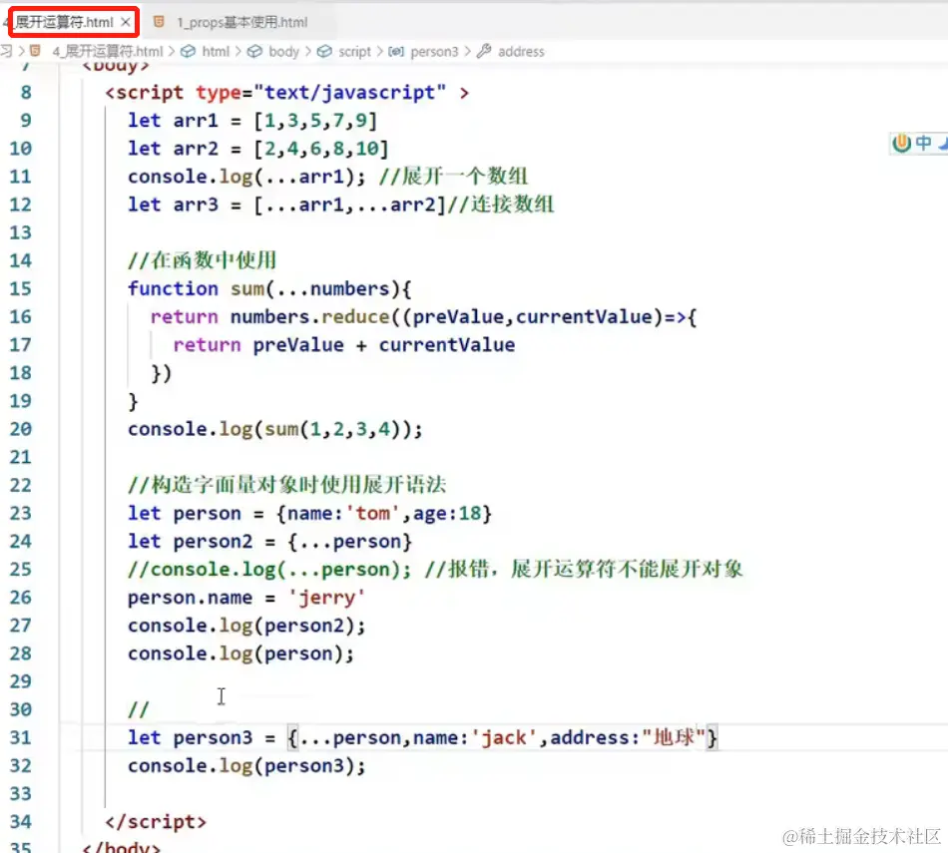
Task: Click the cube icon beside body breadcrumb
Action: (x=254, y=52)
